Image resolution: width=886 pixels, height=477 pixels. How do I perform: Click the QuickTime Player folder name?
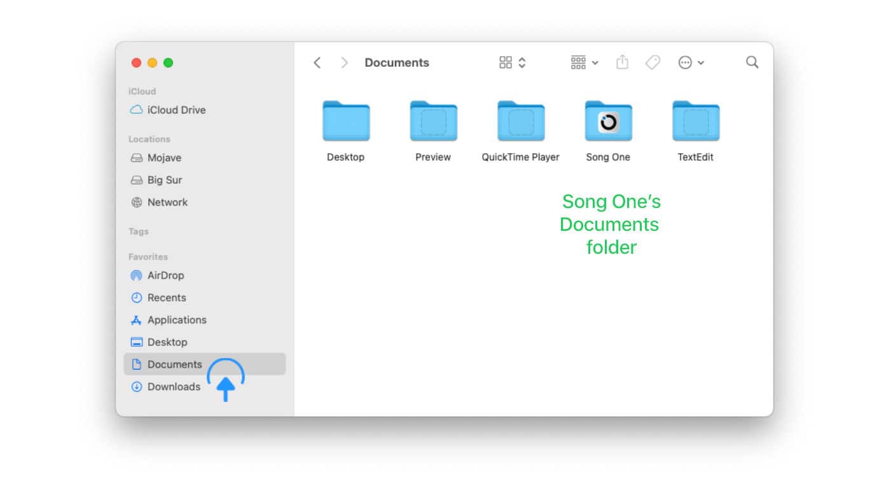[x=521, y=157]
